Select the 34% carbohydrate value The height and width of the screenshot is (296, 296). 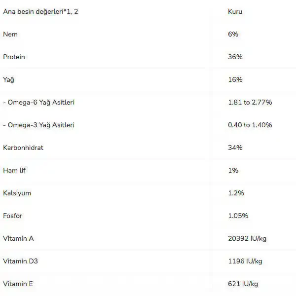click(x=235, y=148)
